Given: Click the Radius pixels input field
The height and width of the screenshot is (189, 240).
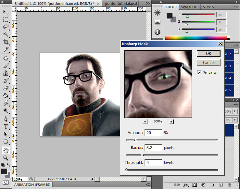Looking at the screenshot, I should coord(153,148).
